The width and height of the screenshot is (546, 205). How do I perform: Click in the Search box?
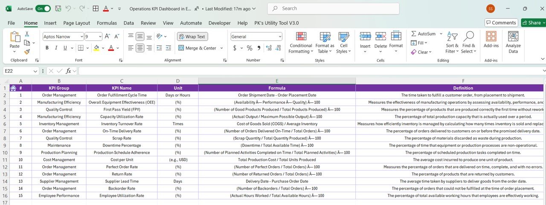click(x=333, y=9)
